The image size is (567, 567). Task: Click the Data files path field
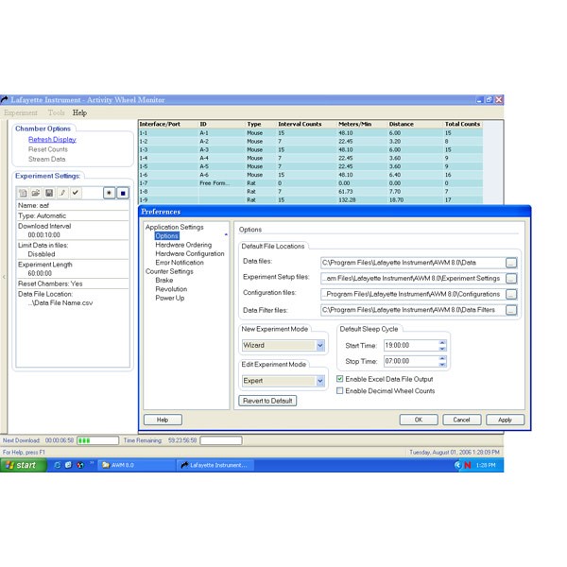coord(413,263)
